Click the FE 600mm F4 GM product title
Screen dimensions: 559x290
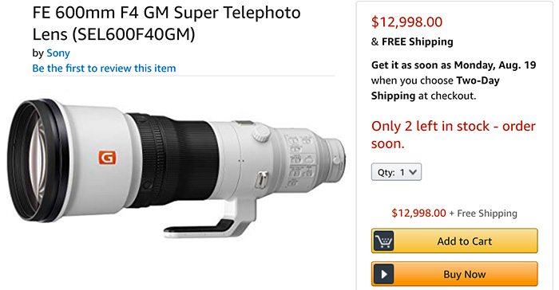click(x=166, y=23)
